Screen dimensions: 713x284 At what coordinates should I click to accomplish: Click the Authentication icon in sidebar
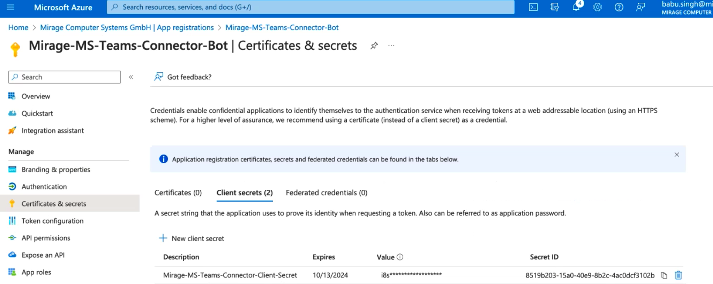click(12, 186)
